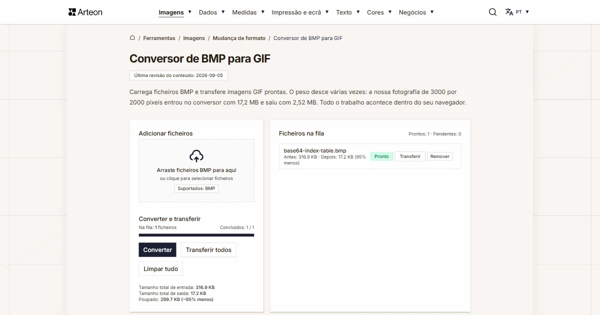Click the language translate icon
Viewport: 600px width, 315px height.
509,12
